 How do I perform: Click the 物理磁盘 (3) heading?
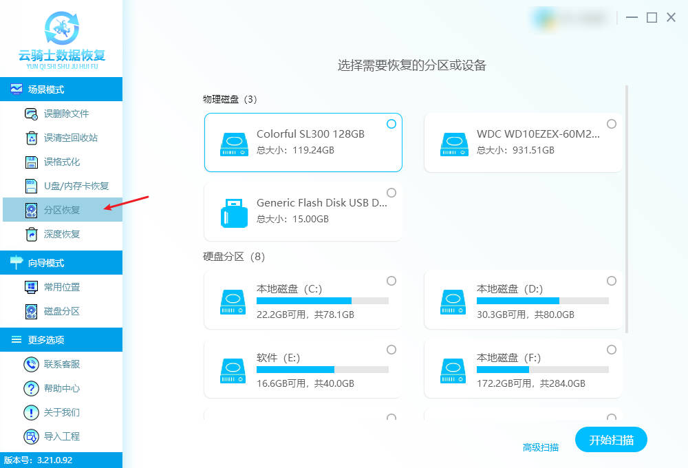tap(230, 99)
